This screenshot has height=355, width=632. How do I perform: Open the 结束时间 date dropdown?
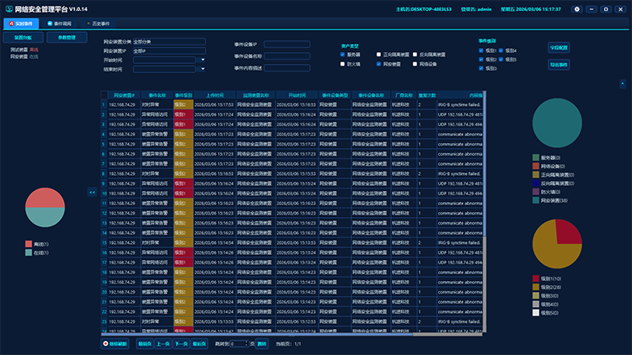[x=203, y=70]
